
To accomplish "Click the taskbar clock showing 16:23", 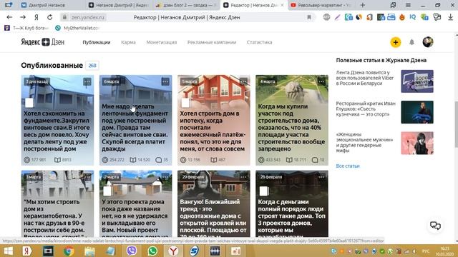I will tap(444, 251).
